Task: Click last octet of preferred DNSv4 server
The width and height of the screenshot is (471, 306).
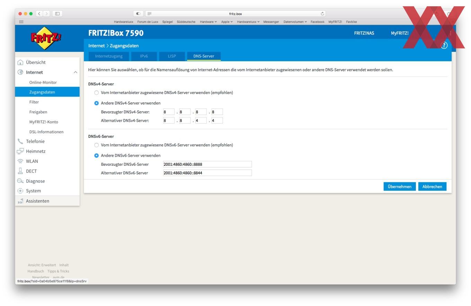Action: pyautogui.click(x=217, y=112)
